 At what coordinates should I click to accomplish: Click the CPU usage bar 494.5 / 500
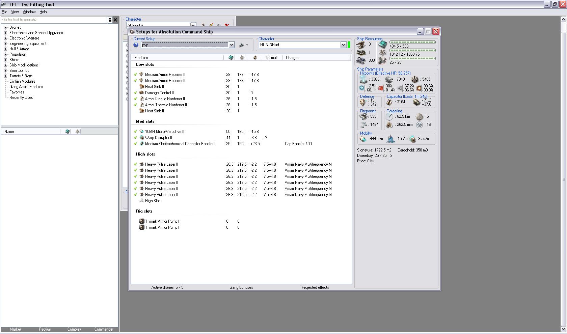412,43
